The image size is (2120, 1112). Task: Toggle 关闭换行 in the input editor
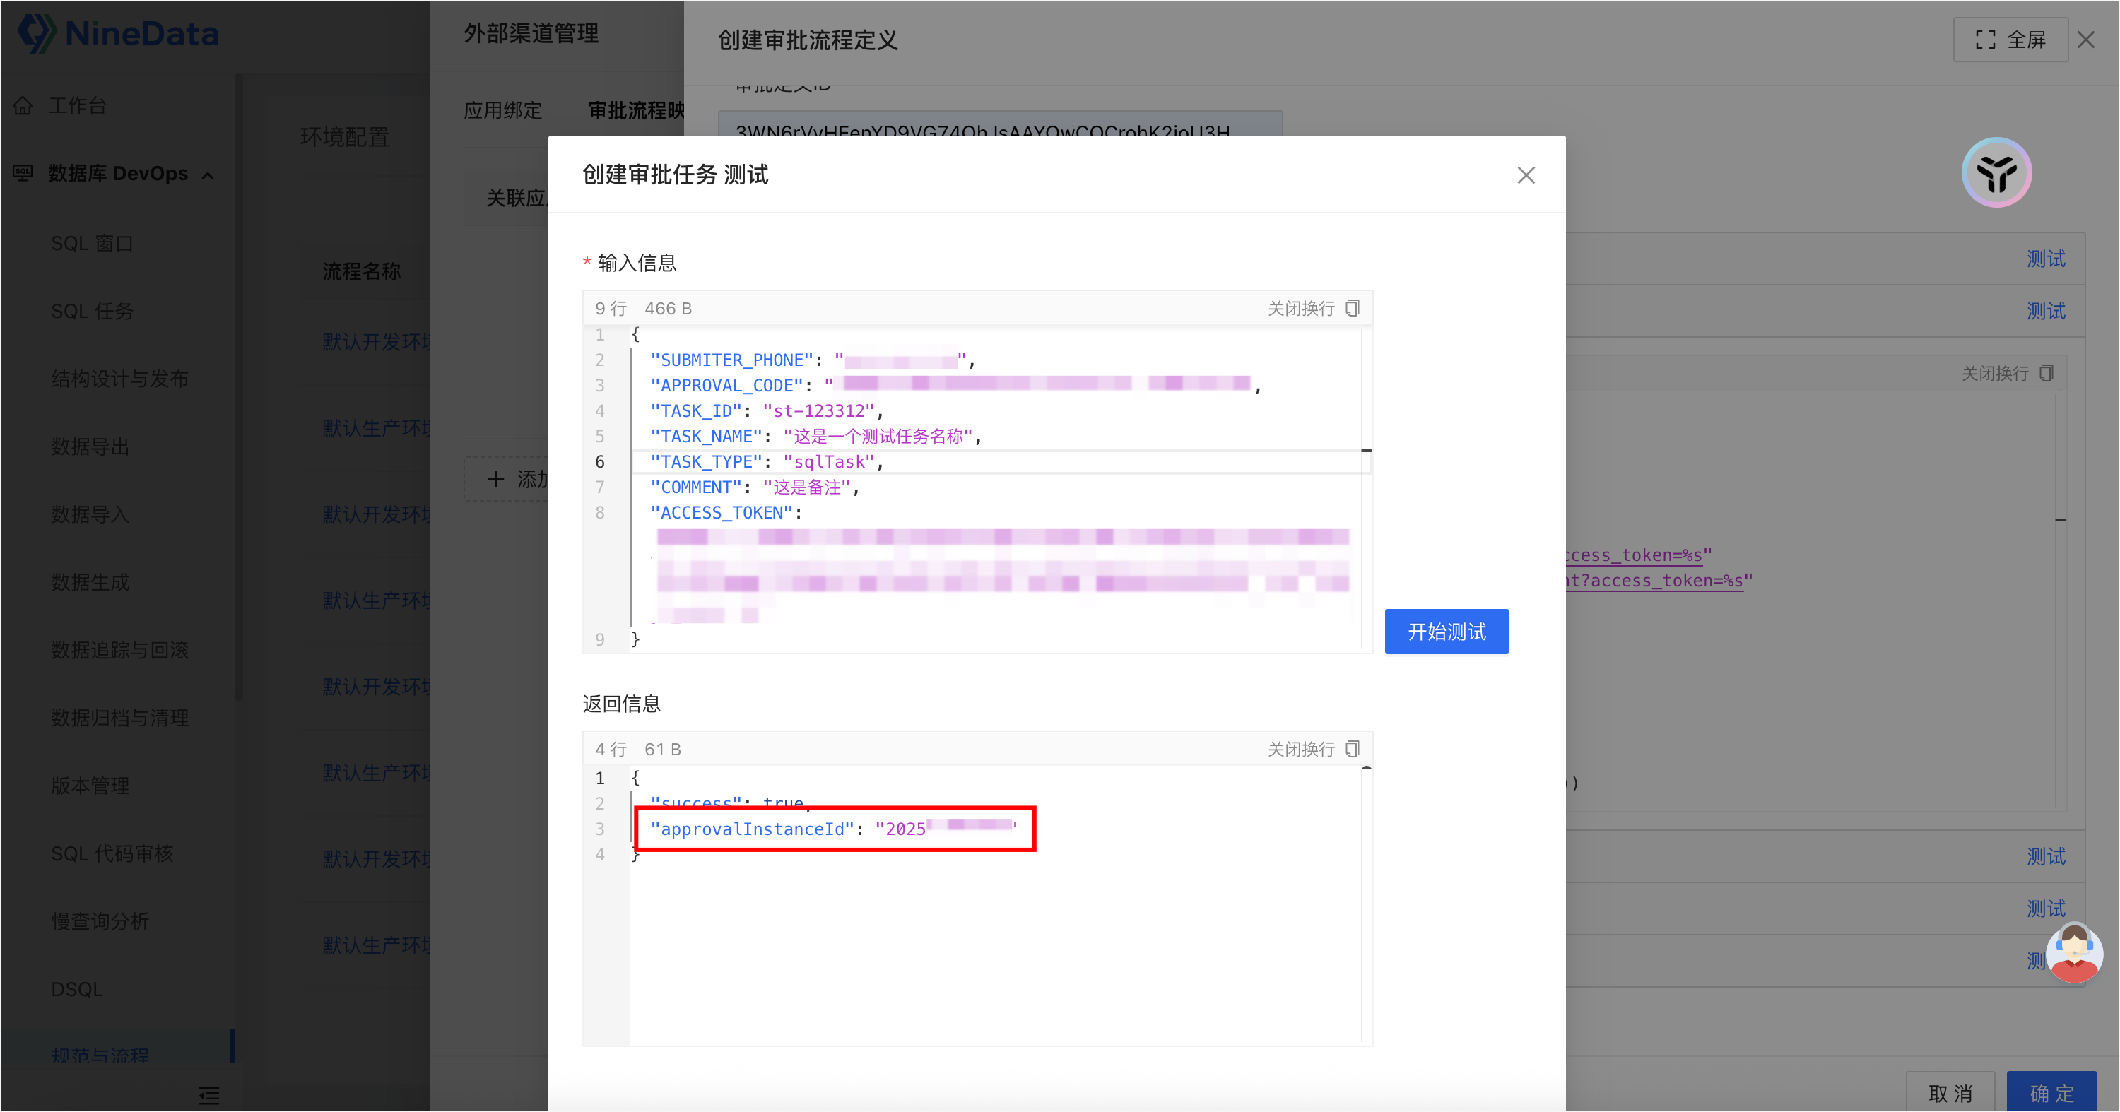pyautogui.click(x=1300, y=309)
